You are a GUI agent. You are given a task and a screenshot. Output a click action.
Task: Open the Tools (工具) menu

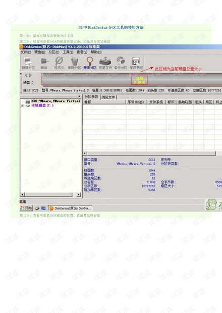[68, 52]
